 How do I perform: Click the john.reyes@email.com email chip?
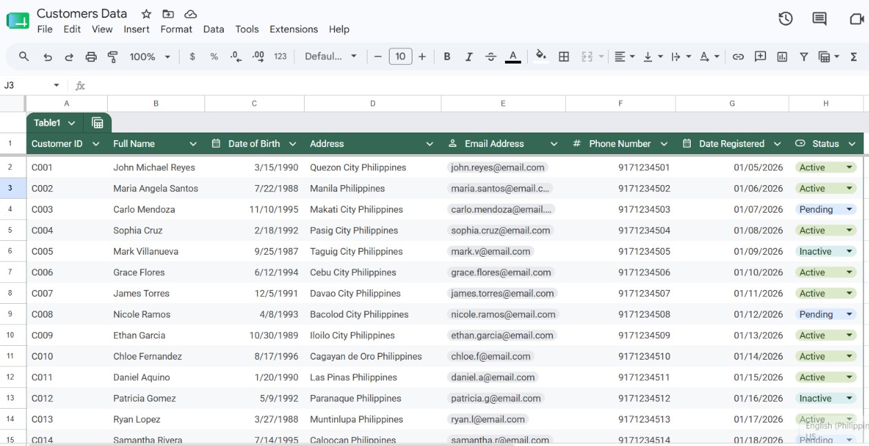(x=497, y=167)
